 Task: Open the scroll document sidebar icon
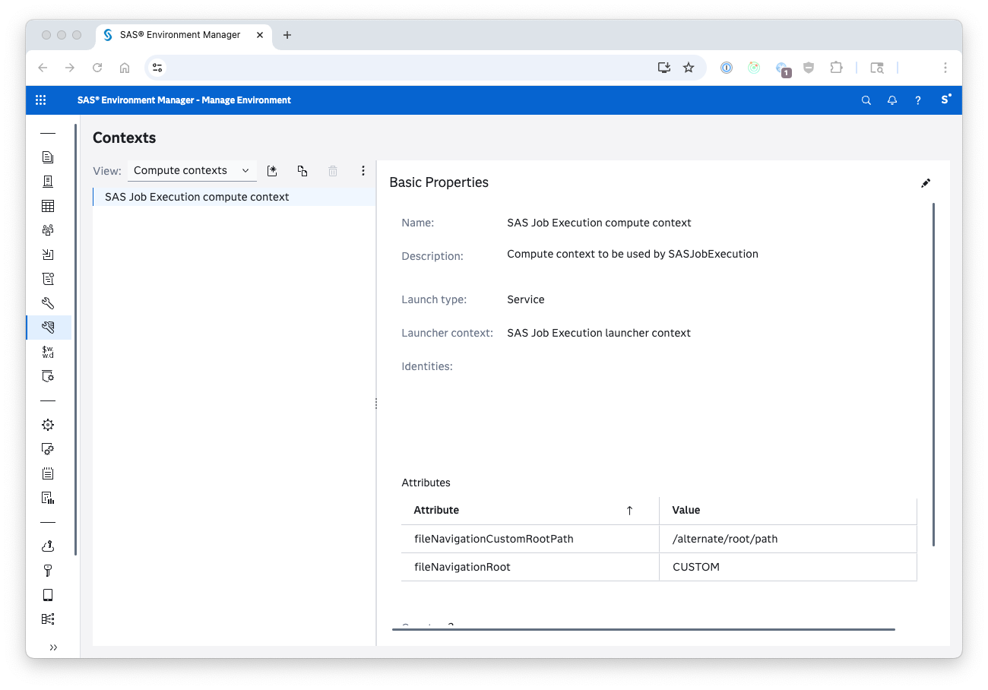(x=48, y=279)
